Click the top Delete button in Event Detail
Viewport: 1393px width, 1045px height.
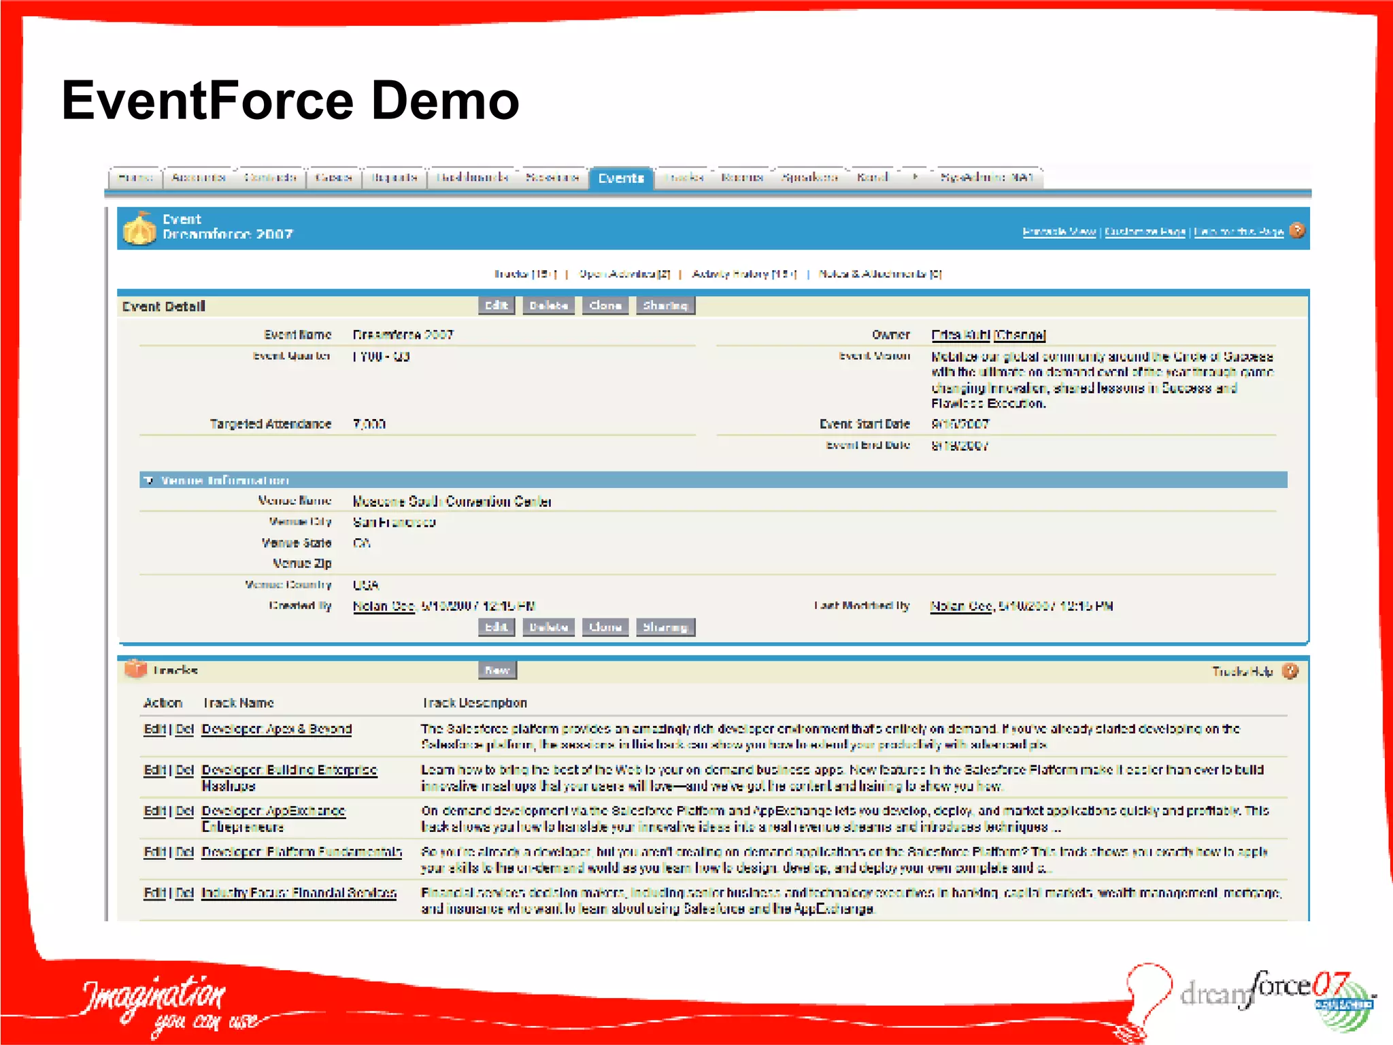click(548, 305)
